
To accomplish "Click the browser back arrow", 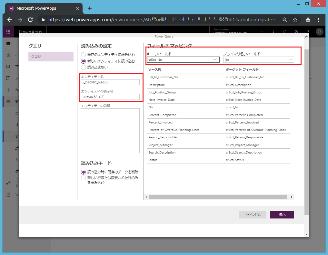I will click(10, 20).
